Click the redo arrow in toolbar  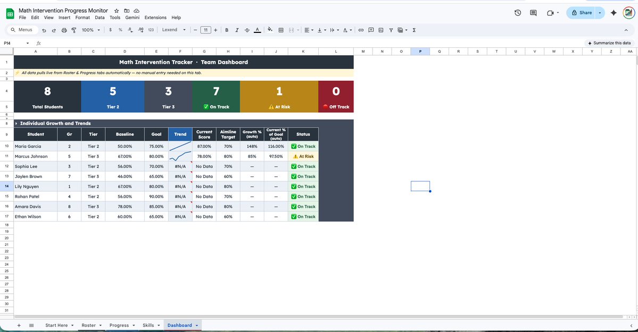(54, 30)
